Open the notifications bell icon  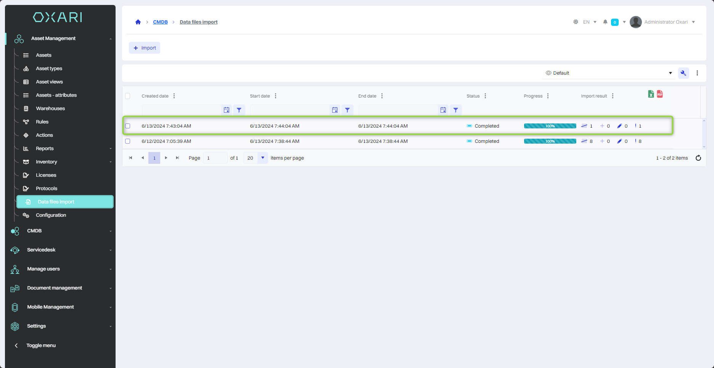605,22
